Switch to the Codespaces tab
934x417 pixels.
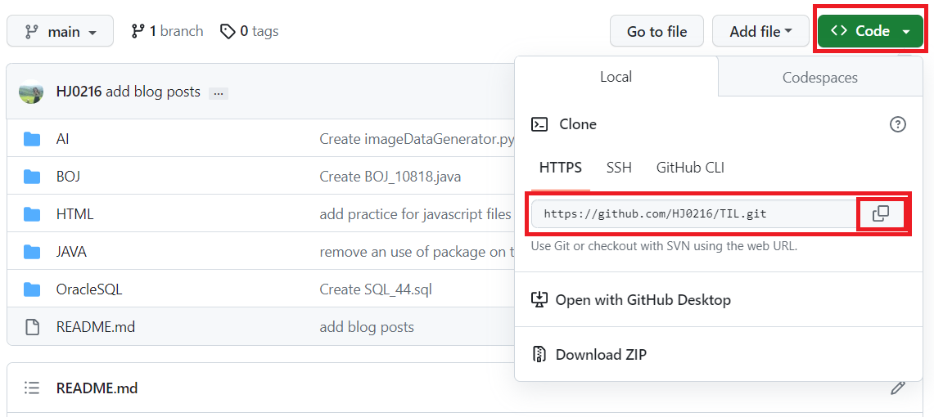(x=819, y=78)
